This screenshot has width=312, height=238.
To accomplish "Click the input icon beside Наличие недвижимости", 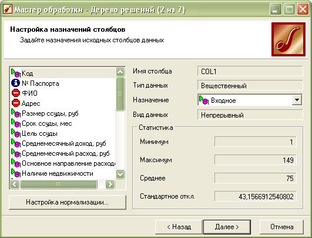I will coord(16,173).
